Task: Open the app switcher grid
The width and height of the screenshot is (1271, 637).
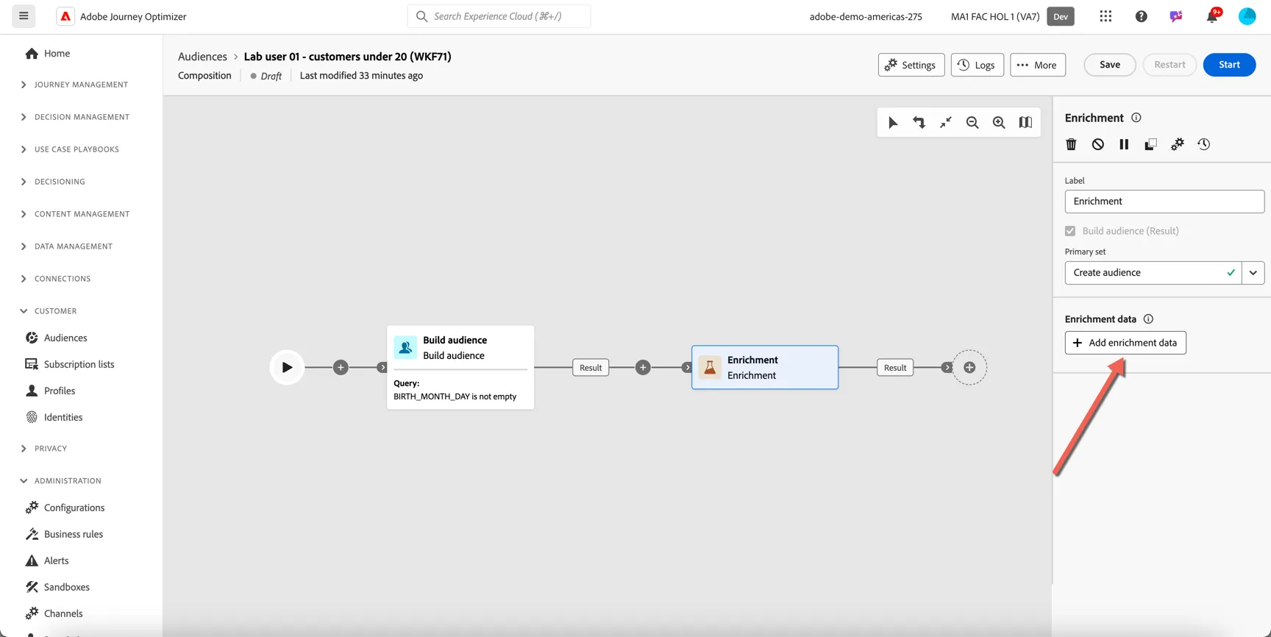Action: click(x=1106, y=16)
